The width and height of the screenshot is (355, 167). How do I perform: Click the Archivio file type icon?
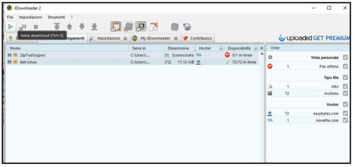(270, 93)
